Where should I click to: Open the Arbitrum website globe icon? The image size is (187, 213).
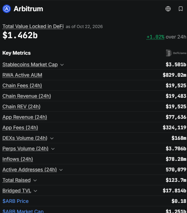[168, 9]
